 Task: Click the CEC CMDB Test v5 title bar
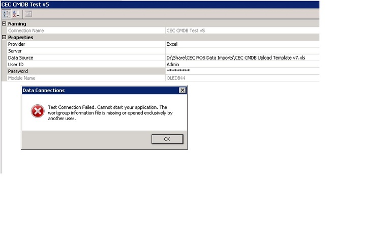point(152,4)
